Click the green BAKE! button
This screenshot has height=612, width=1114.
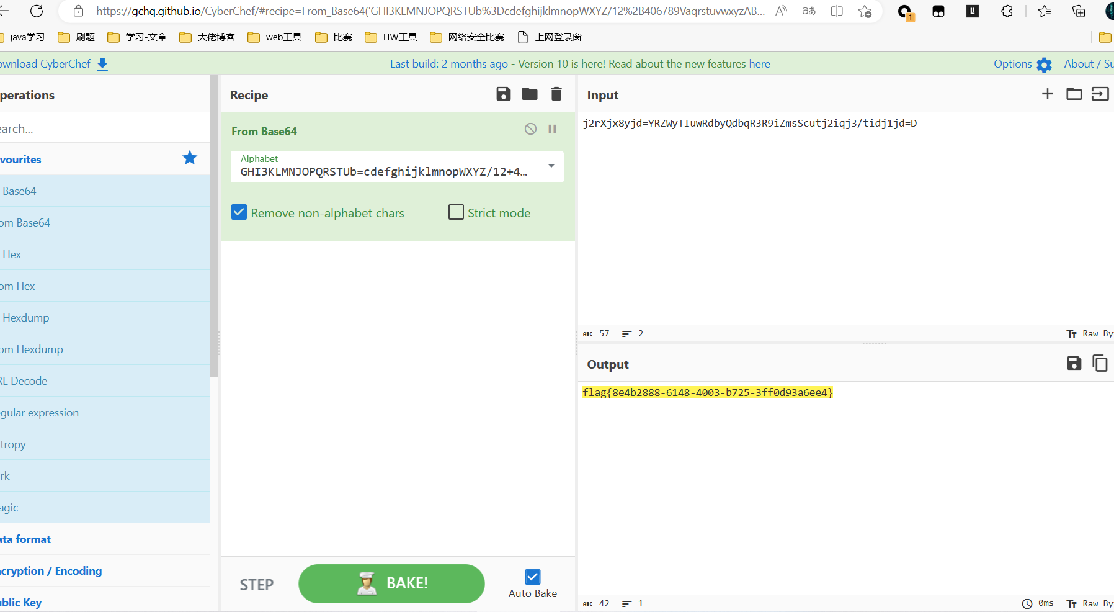[391, 583]
